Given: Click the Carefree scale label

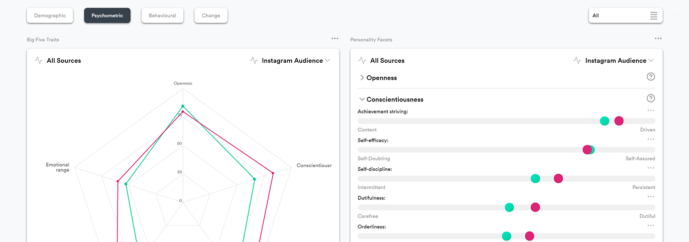Looking at the screenshot, I should (368, 216).
